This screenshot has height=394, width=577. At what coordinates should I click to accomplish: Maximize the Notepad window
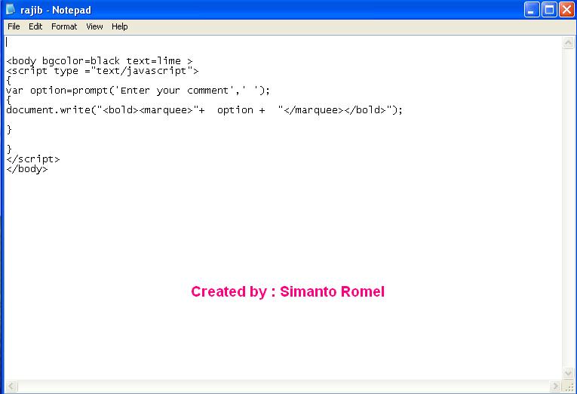pyautogui.click(x=550, y=10)
